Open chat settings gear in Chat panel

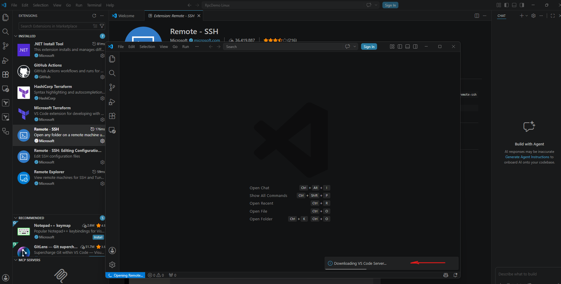click(x=533, y=16)
